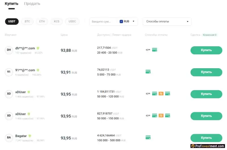
Task: Click the bank card icon in 91**@**.com row
Action: point(148,72)
